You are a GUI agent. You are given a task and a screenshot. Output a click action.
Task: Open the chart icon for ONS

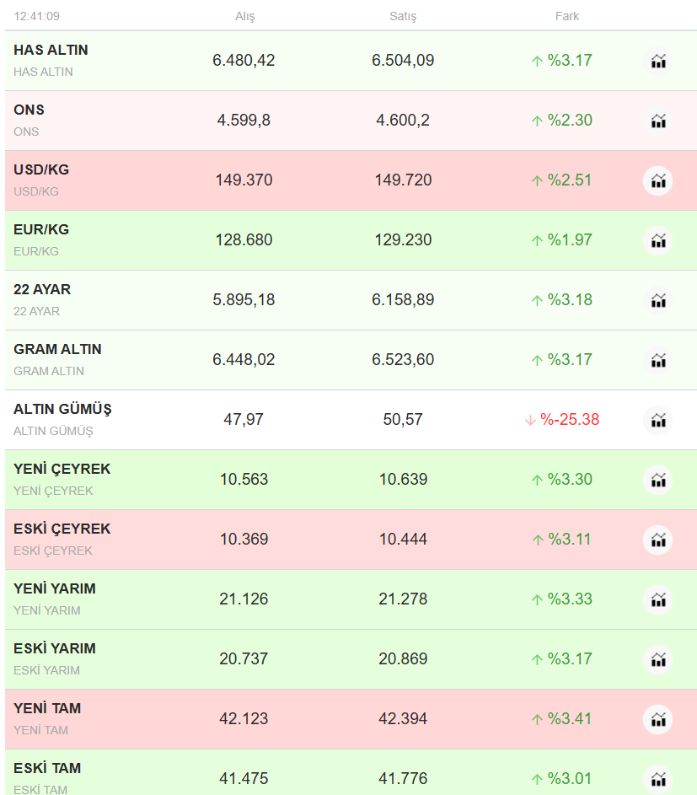[x=658, y=121]
